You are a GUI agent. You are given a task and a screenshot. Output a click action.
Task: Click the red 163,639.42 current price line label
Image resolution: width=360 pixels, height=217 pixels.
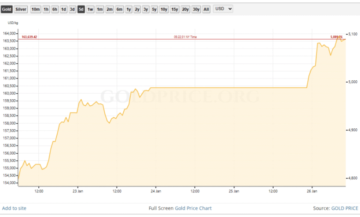pyautogui.click(x=29, y=36)
